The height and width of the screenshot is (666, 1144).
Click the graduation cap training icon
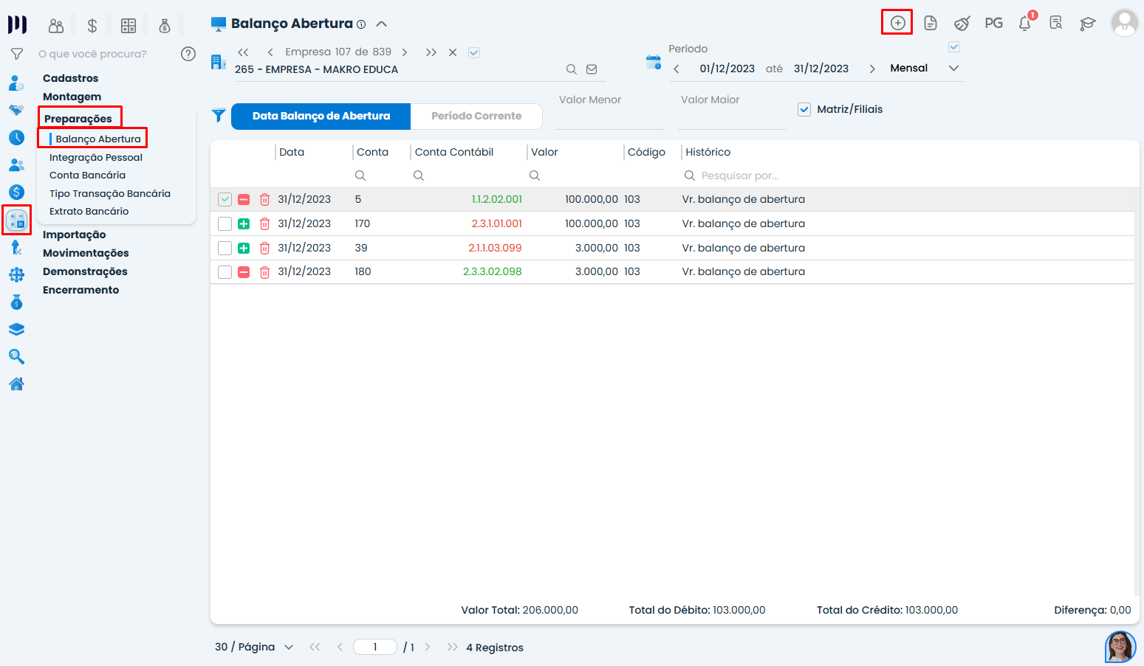1087,24
